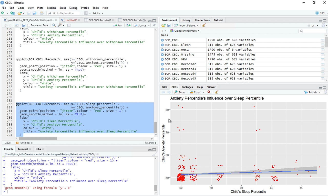Click the Run button in the editor toolbar
Screen dimensions: 328x196
118,25
